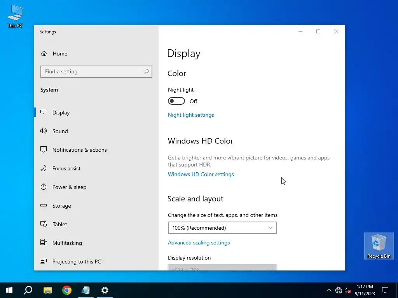Open Projecting to this PC page
This screenshot has height=298, width=398.
click(x=77, y=262)
